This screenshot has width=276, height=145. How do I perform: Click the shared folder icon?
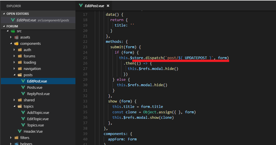pyautogui.click(x=20, y=100)
